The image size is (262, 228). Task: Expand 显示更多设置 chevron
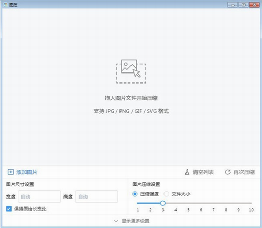click(116, 221)
